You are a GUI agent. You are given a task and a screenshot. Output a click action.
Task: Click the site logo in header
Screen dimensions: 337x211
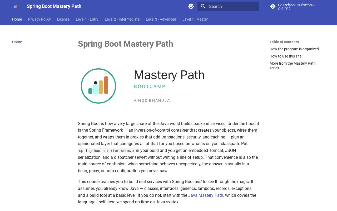pos(15,6)
